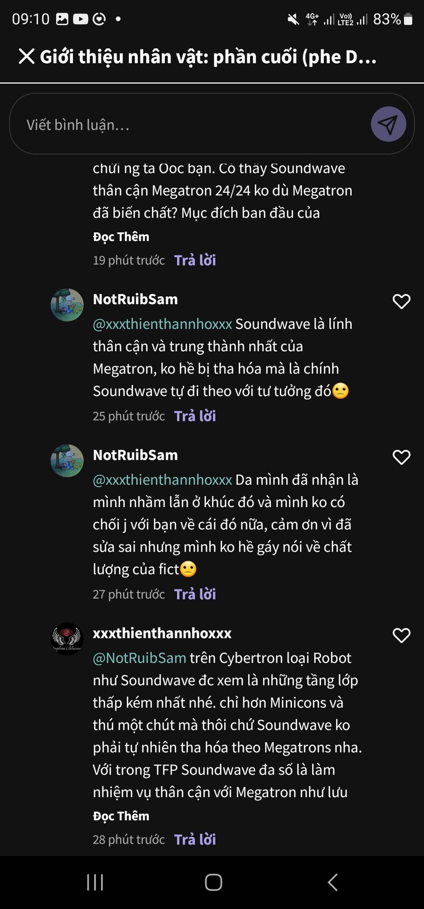The width and height of the screenshot is (424, 909).
Task: Tap the @NotRuibSam mention
Action: pyautogui.click(x=139, y=658)
